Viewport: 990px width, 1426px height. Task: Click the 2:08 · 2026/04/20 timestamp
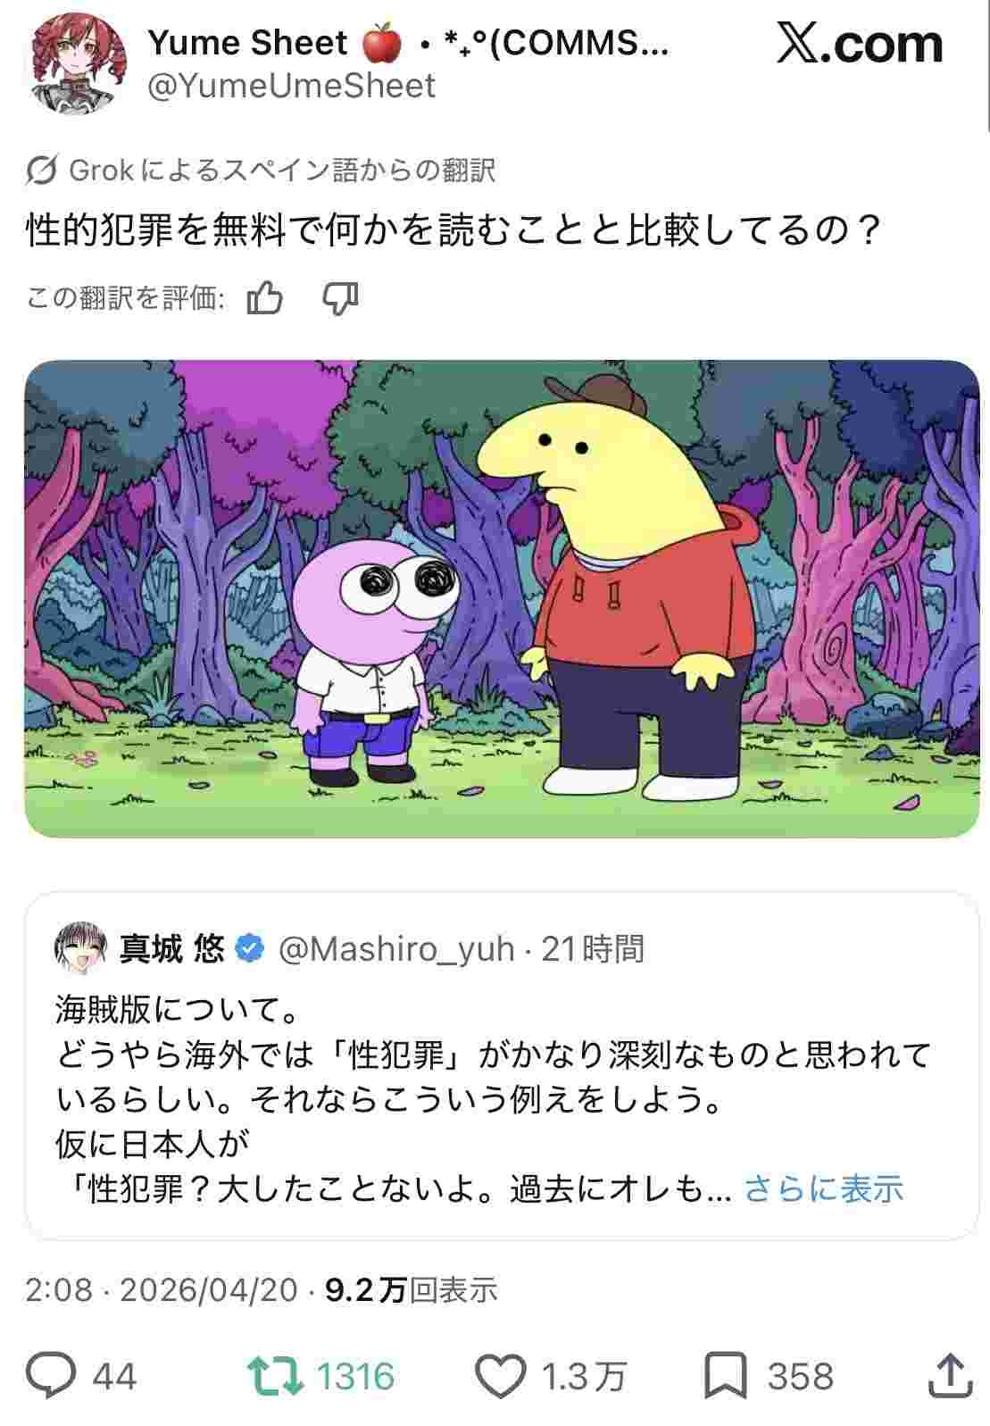[x=162, y=1289]
